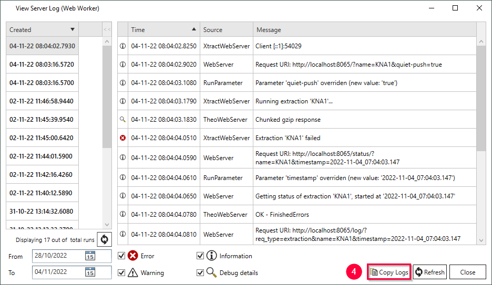This screenshot has height=285, width=492.
Task: Click the info icon on the Running extraction row
Action: [x=123, y=101]
